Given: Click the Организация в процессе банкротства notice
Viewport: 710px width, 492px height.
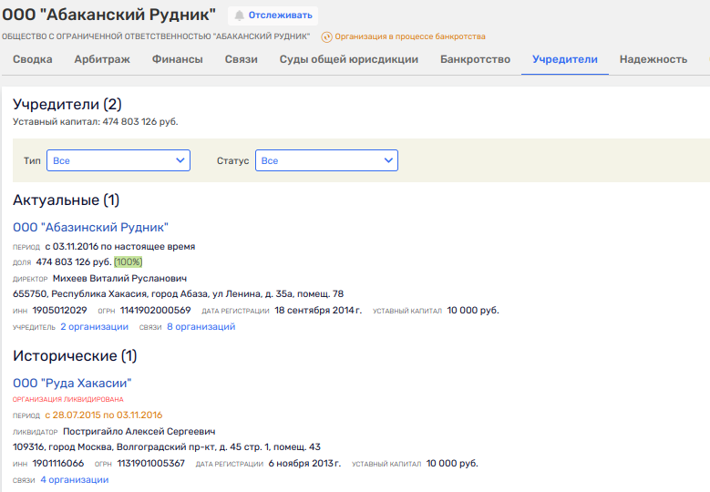Looking at the screenshot, I should tap(410, 36).
